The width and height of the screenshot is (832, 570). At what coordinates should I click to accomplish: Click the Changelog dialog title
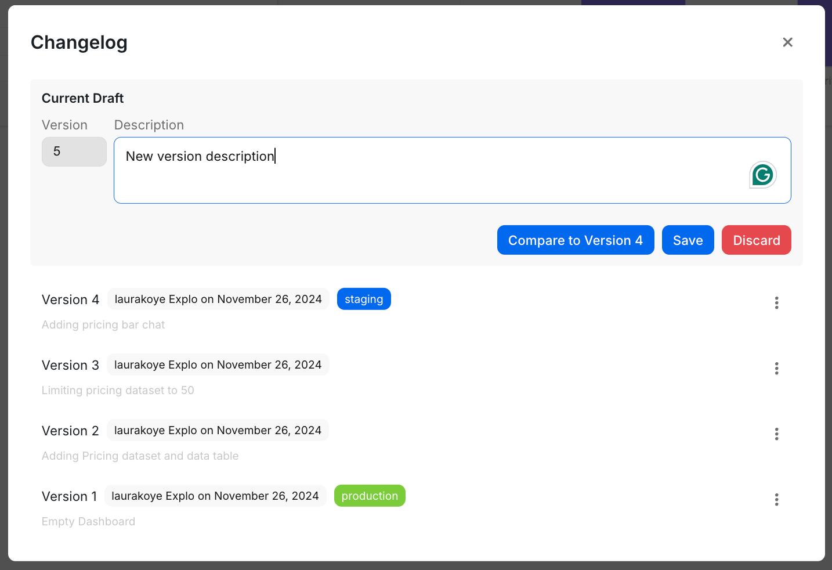(x=79, y=43)
